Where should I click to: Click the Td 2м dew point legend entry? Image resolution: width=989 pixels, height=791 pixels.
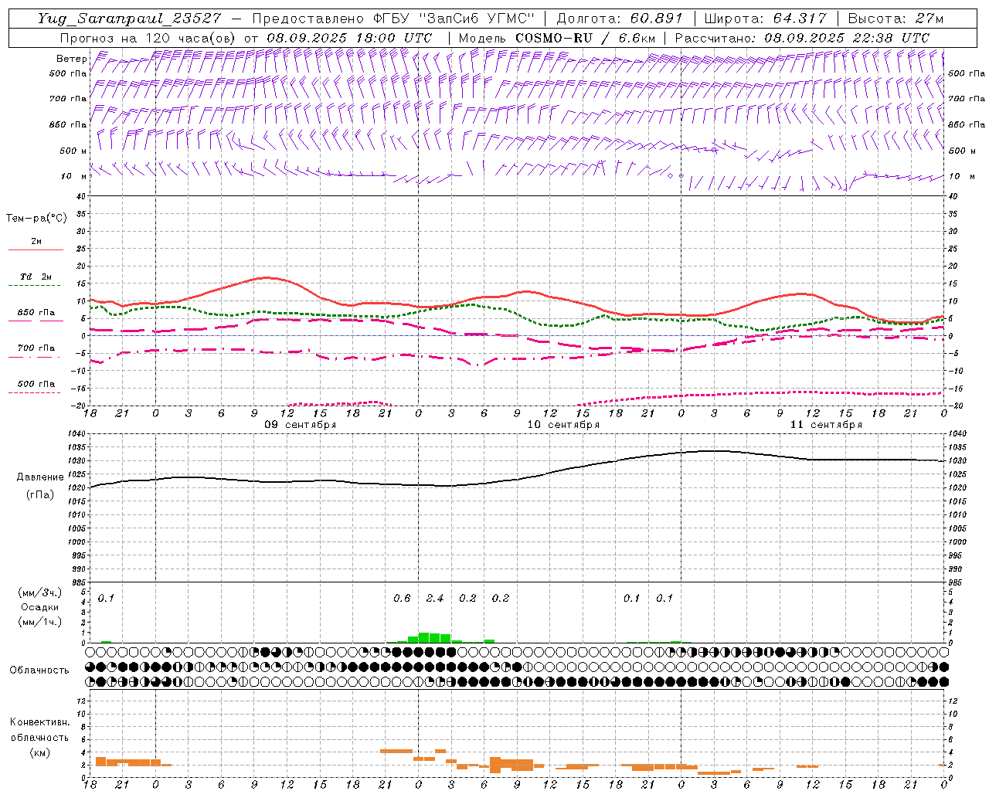pos(36,277)
